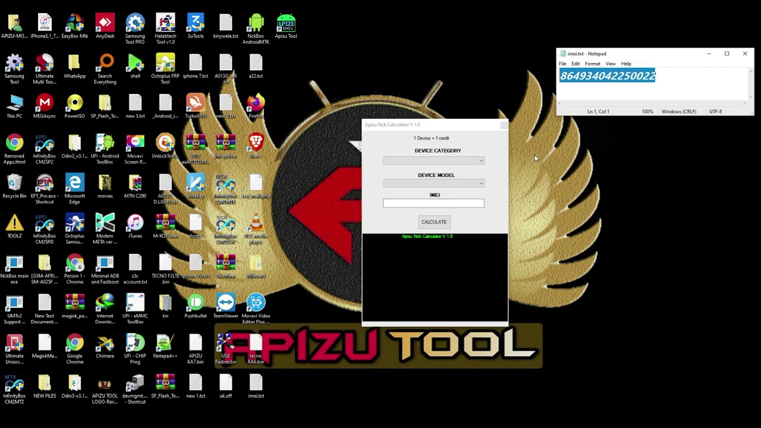Select the Minimal ADB and Fastboot icon

tap(105, 269)
